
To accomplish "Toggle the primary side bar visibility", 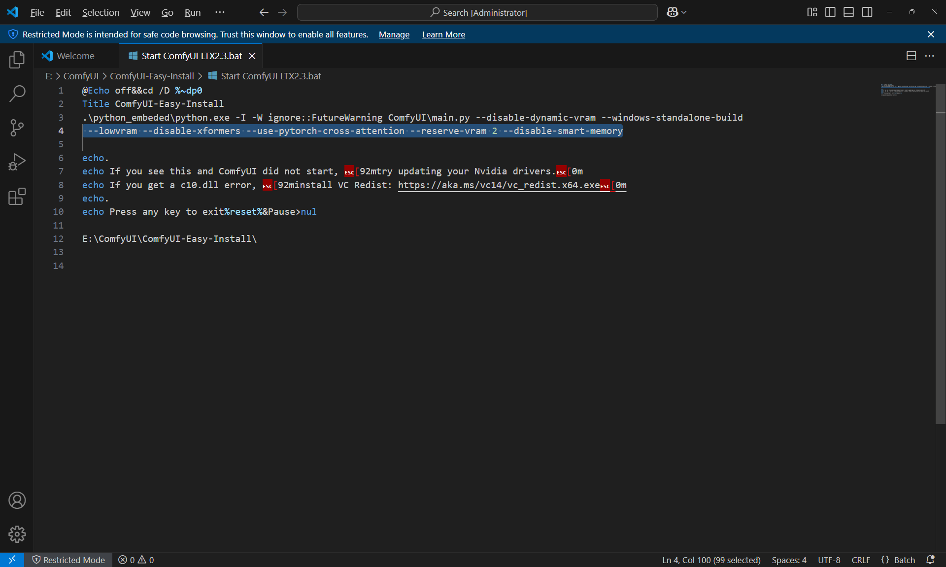I will [830, 12].
